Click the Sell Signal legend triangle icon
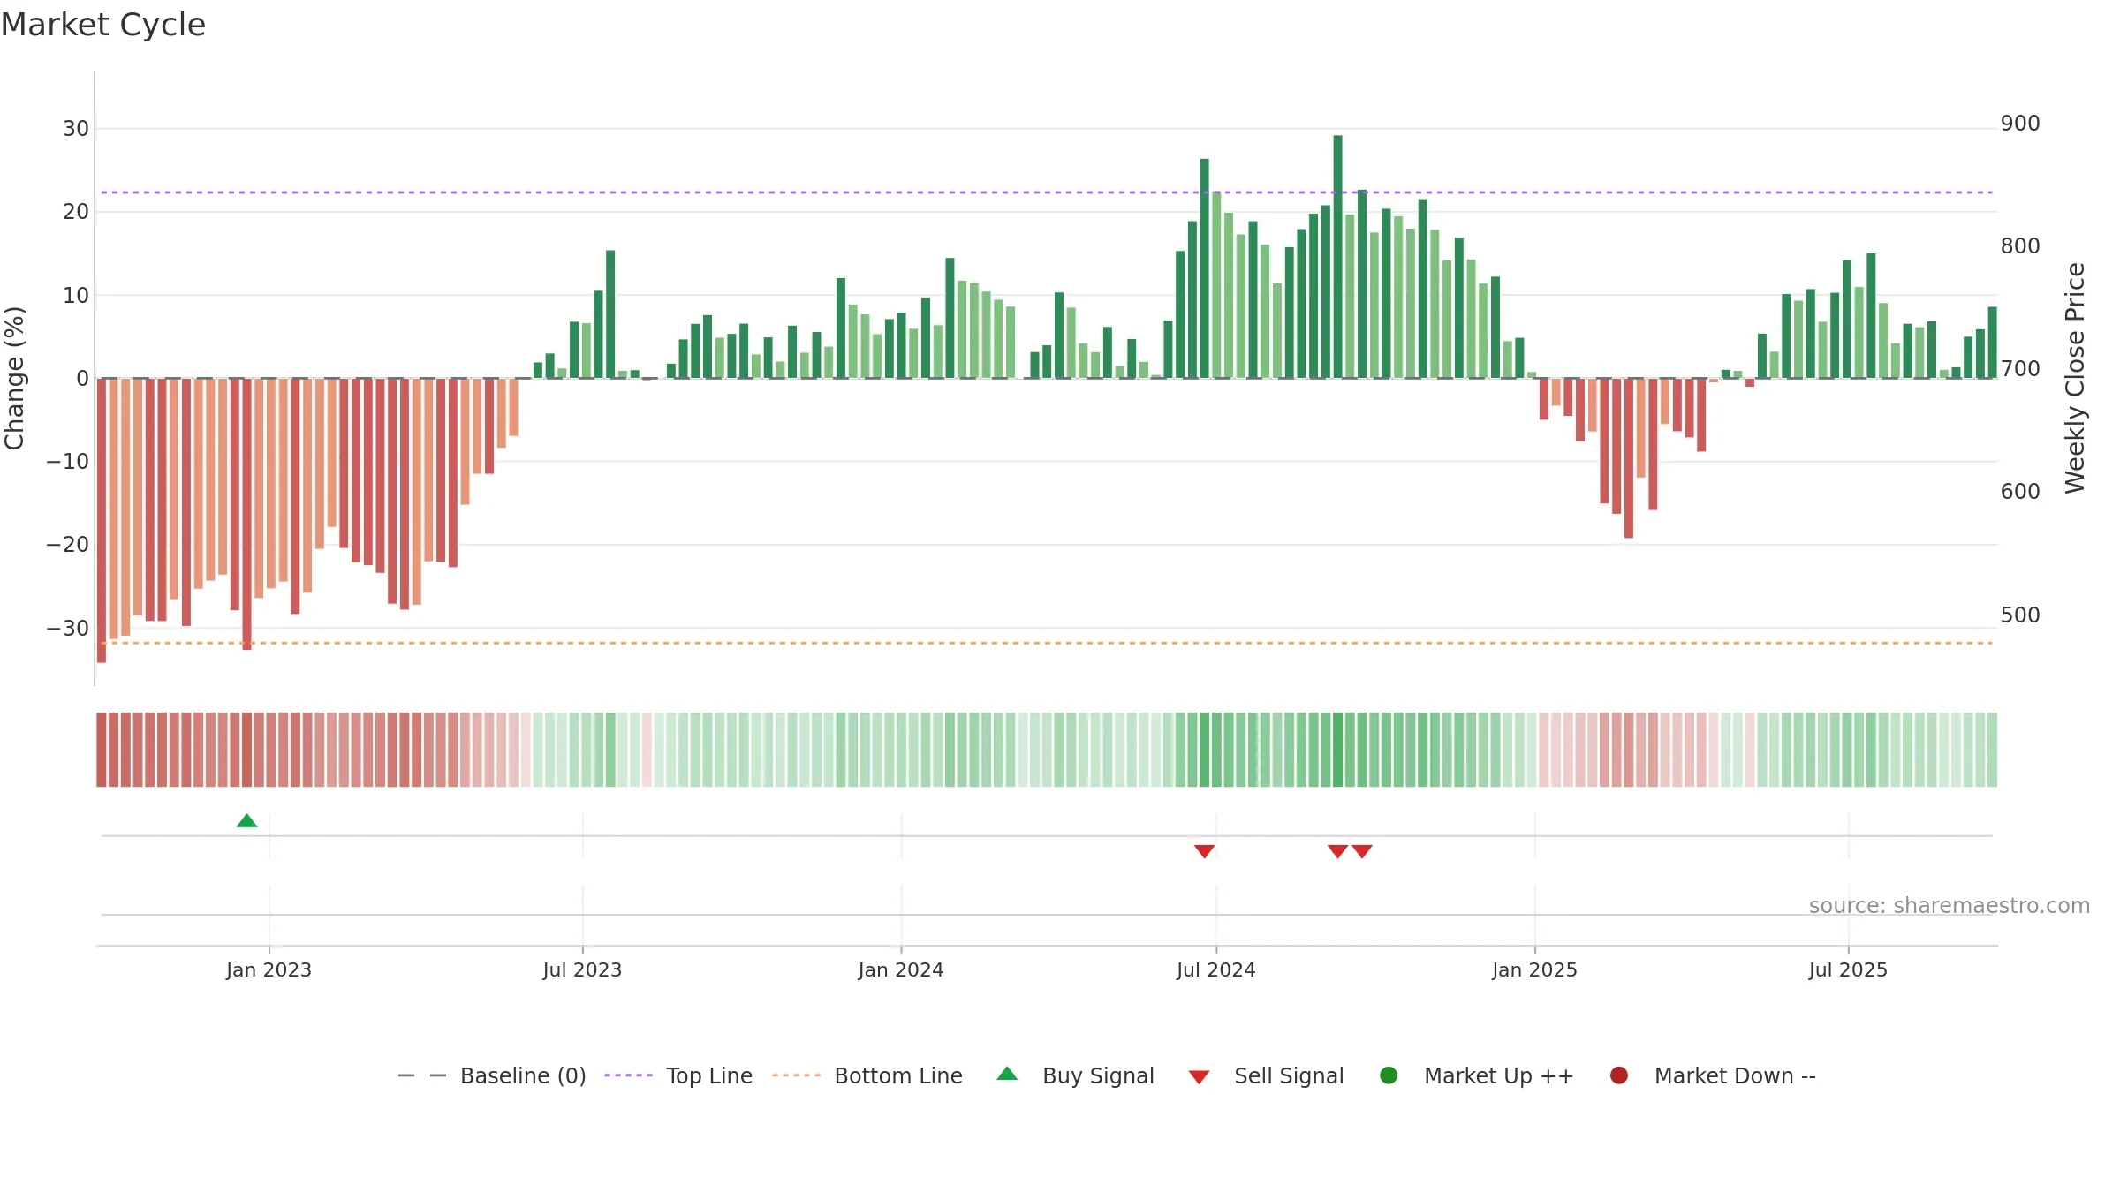The height and width of the screenshot is (1192, 2120). [1199, 1077]
